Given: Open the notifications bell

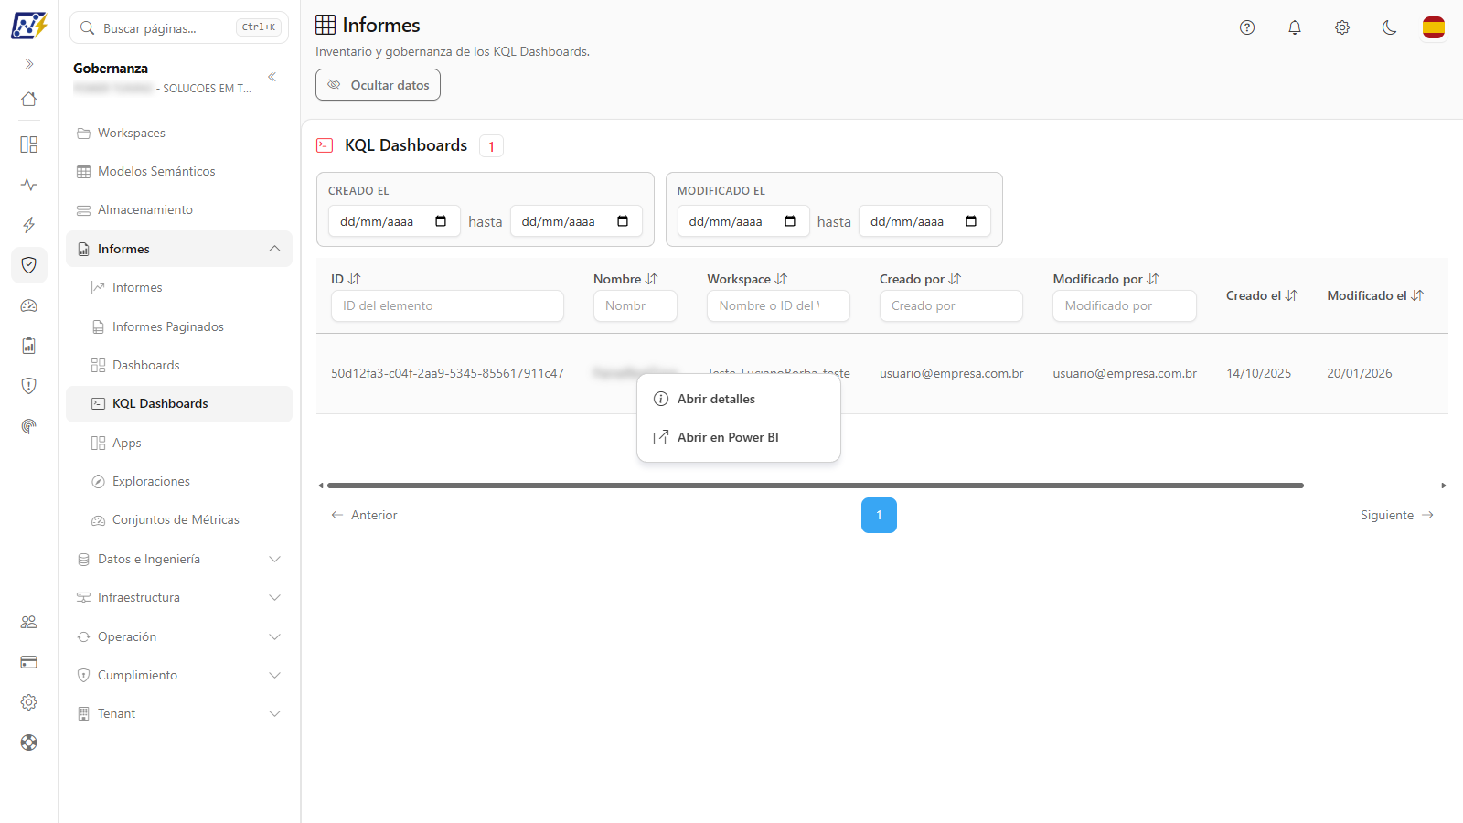Looking at the screenshot, I should tap(1295, 27).
